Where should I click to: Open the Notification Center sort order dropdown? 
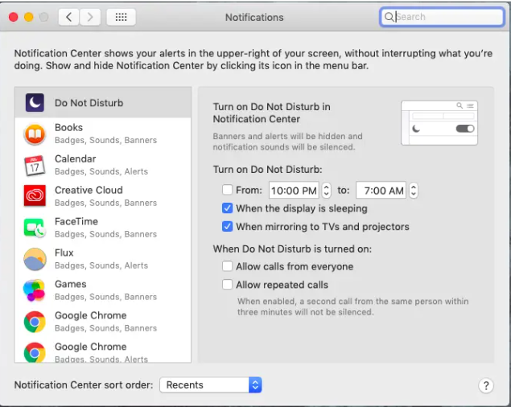(211, 384)
